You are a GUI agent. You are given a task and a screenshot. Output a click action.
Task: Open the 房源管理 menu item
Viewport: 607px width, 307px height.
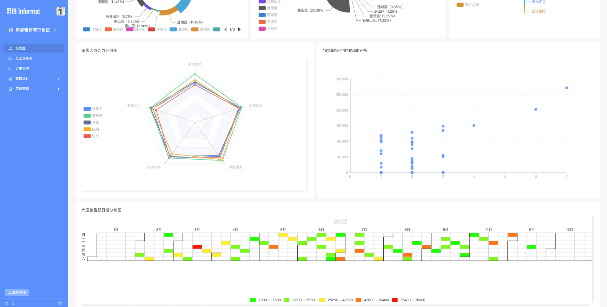click(x=34, y=89)
